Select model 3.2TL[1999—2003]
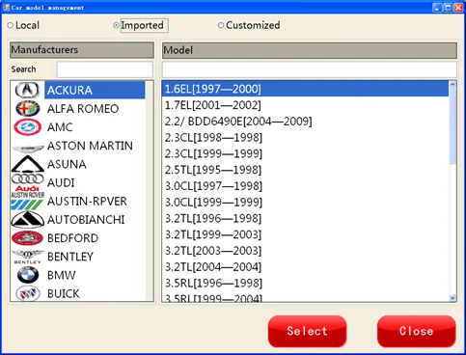This screenshot has width=466, height=355. (x=305, y=234)
